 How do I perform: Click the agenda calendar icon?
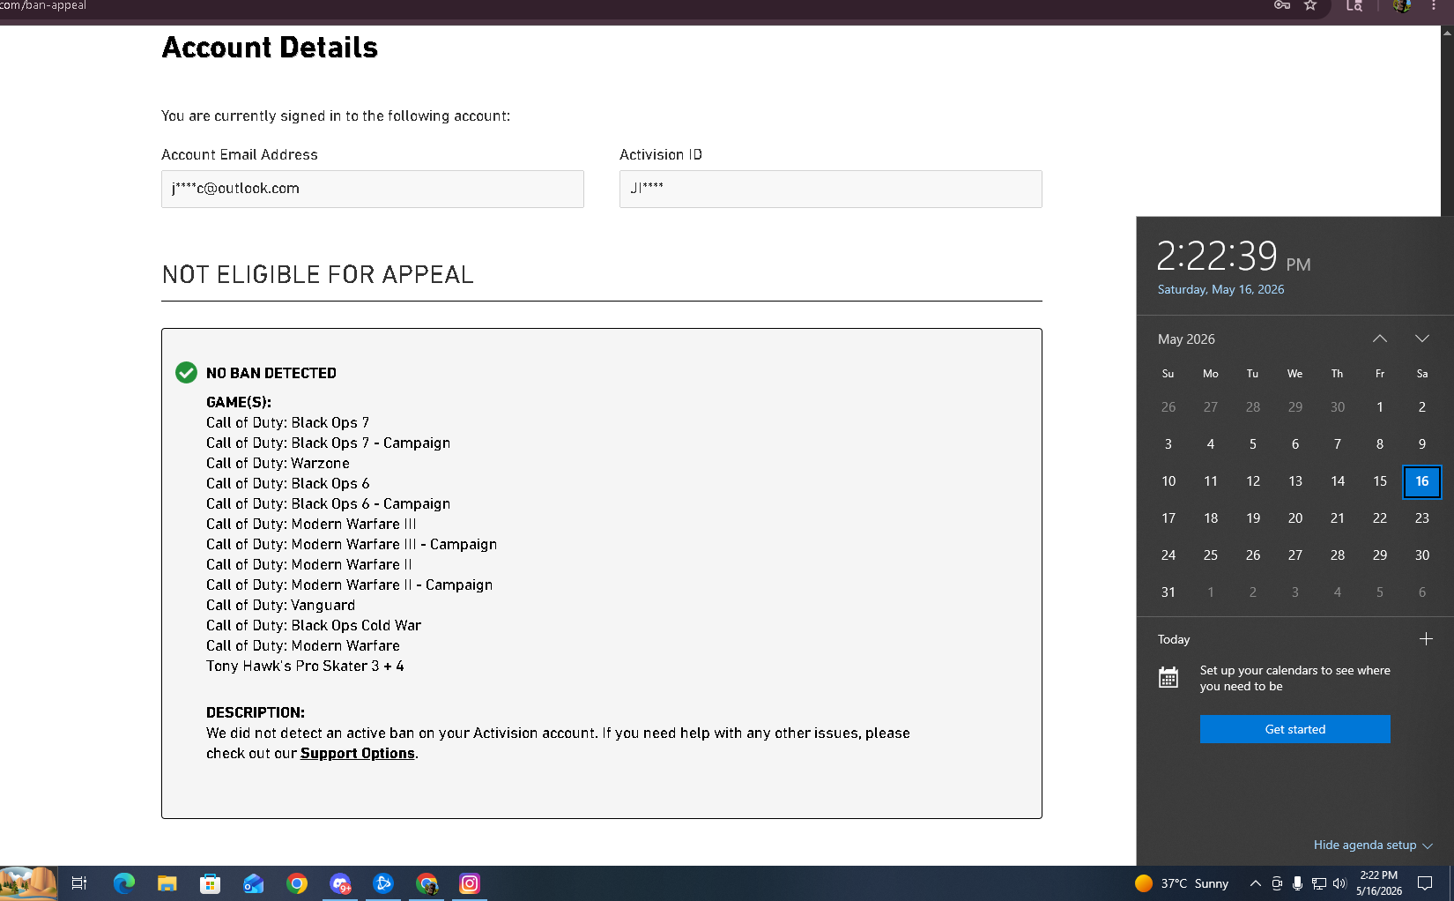tap(1168, 677)
